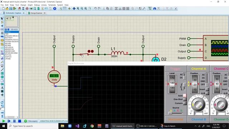Pause the simulation with Pause button
This screenshot has height=129, width=229.
pos(14,121)
